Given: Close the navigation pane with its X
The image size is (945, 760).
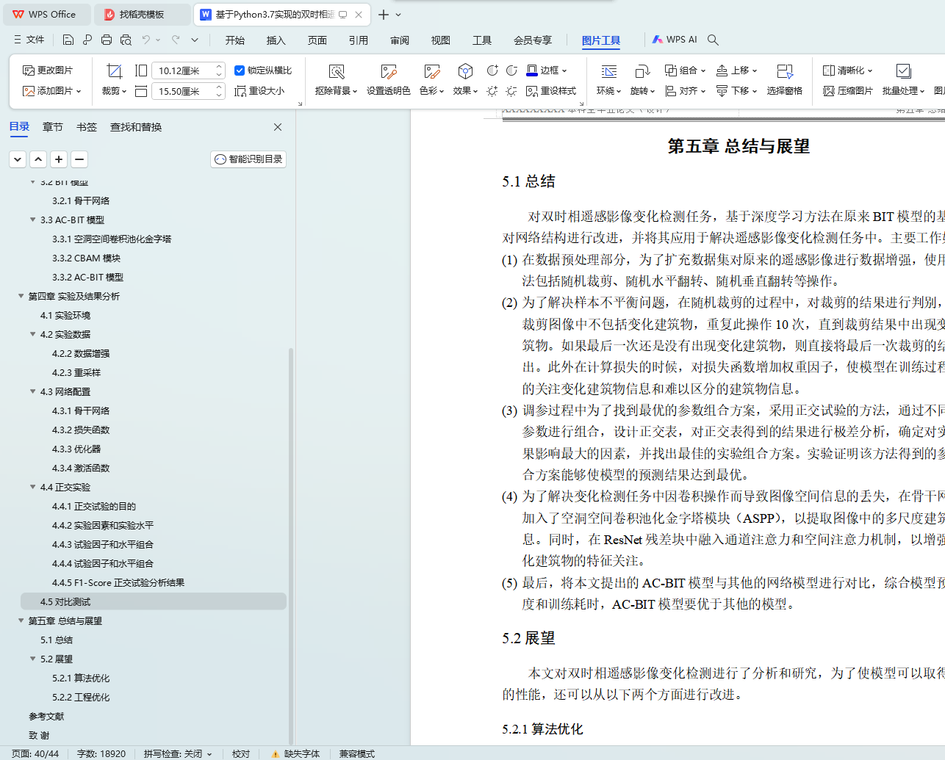Looking at the screenshot, I should pos(278,127).
